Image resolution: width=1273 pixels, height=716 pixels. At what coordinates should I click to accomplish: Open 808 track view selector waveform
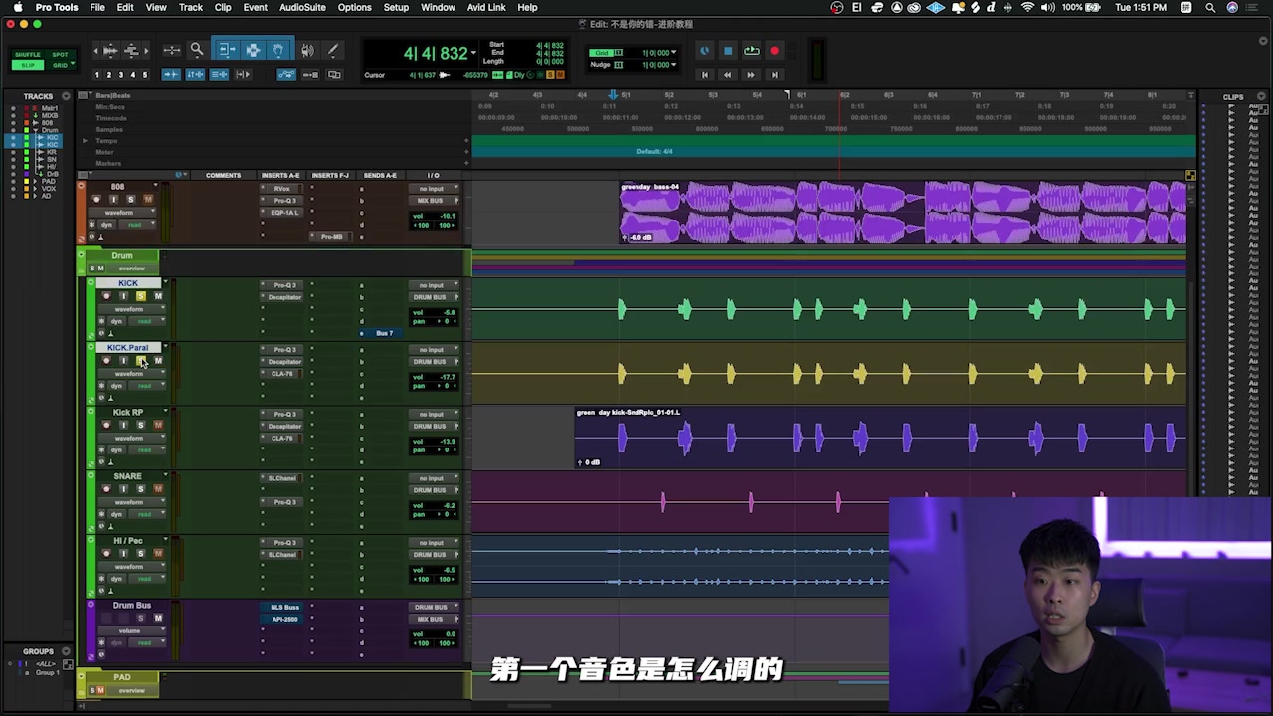click(122, 213)
